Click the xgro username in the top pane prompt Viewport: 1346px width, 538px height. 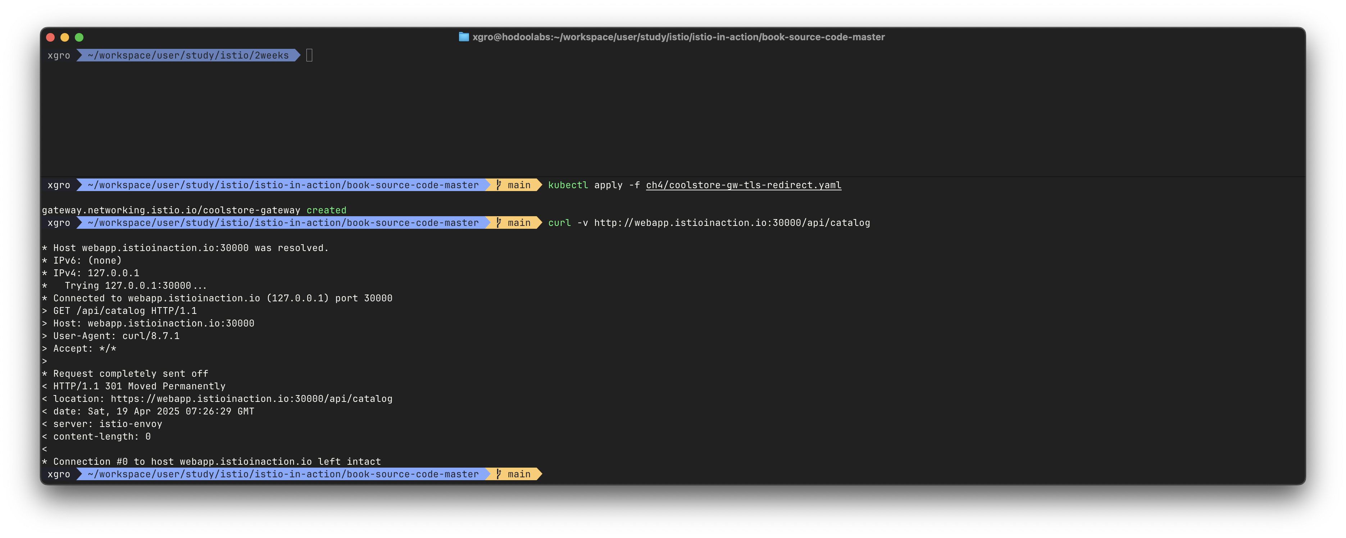point(59,55)
